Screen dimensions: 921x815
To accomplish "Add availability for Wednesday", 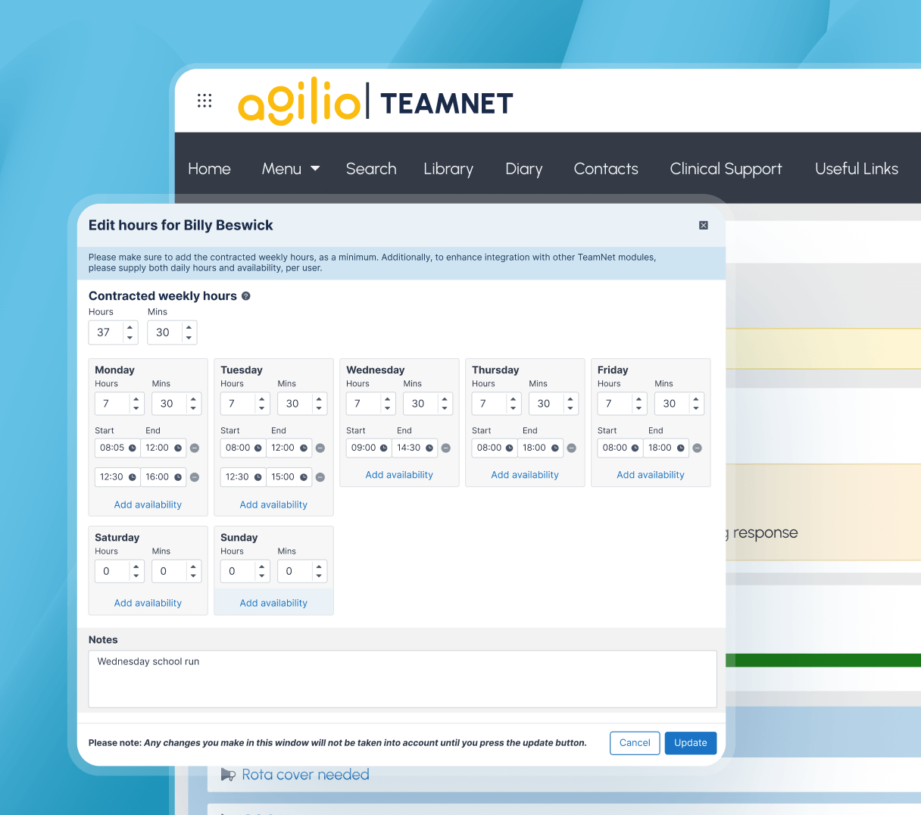I will tap(399, 475).
